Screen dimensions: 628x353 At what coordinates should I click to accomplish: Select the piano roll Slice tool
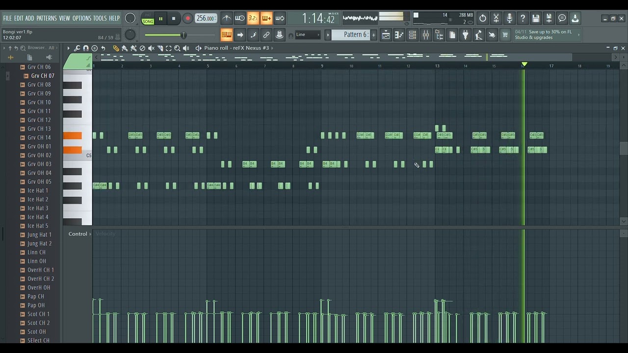click(x=160, y=48)
